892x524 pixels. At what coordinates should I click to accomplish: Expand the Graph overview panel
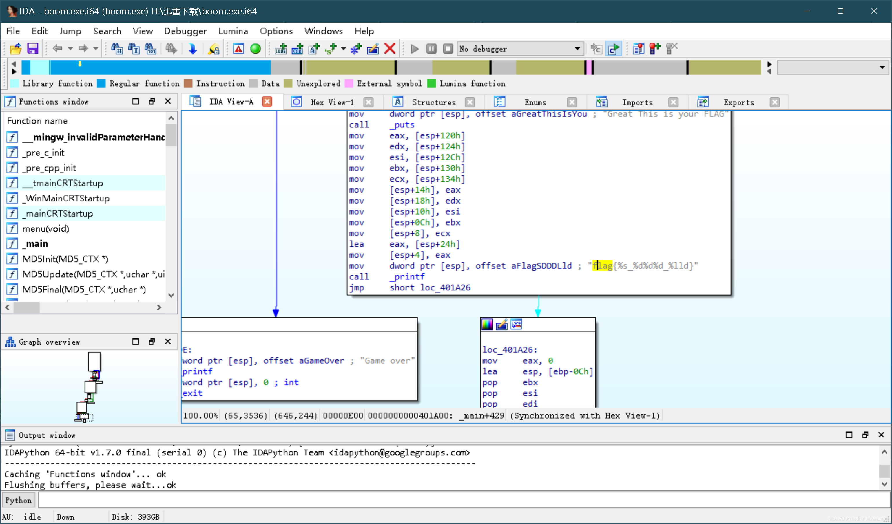click(x=136, y=341)
